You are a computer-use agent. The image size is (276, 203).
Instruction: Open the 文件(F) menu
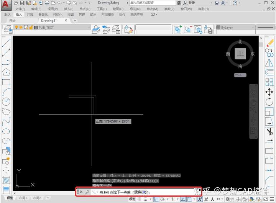tap(20, 9)
